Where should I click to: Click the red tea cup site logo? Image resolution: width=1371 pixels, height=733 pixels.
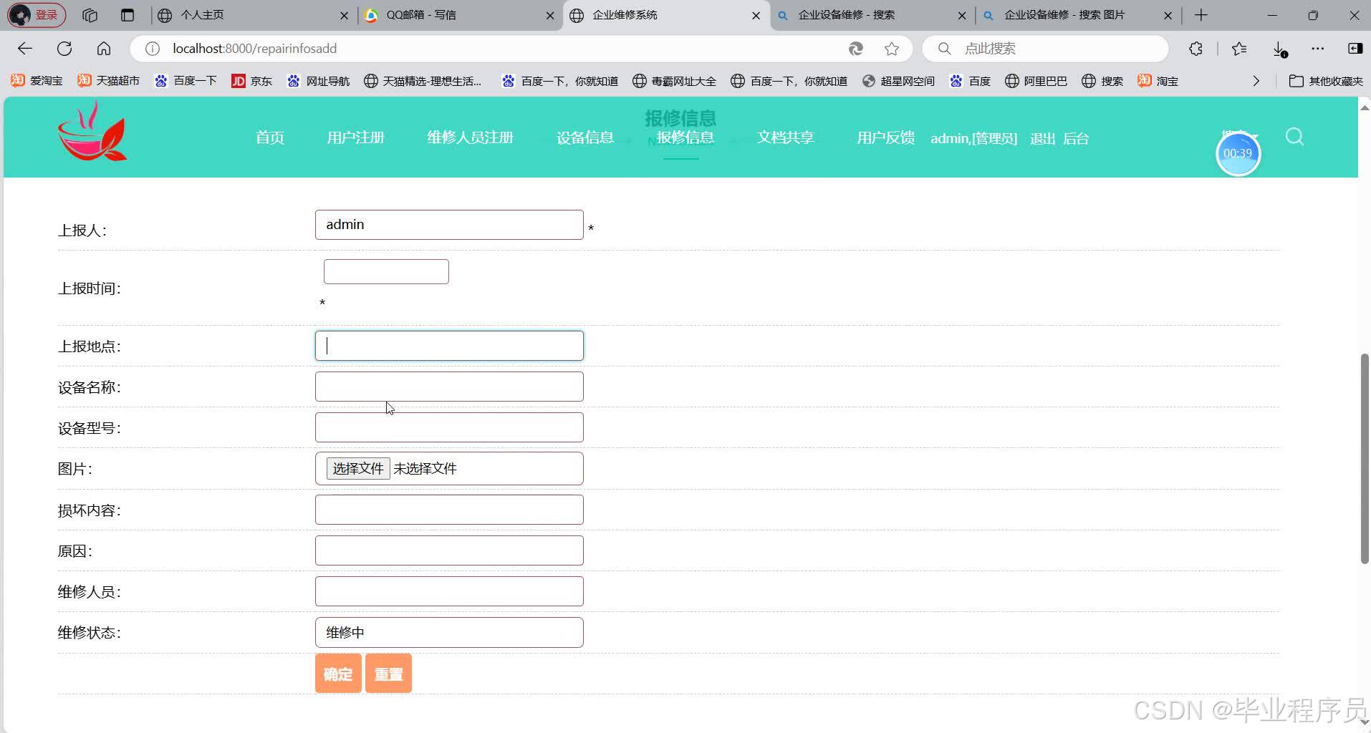coord(92,131)
